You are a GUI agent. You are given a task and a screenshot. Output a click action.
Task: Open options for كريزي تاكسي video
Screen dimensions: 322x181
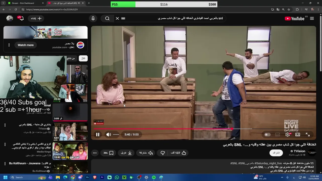click(x=5, y=144)
